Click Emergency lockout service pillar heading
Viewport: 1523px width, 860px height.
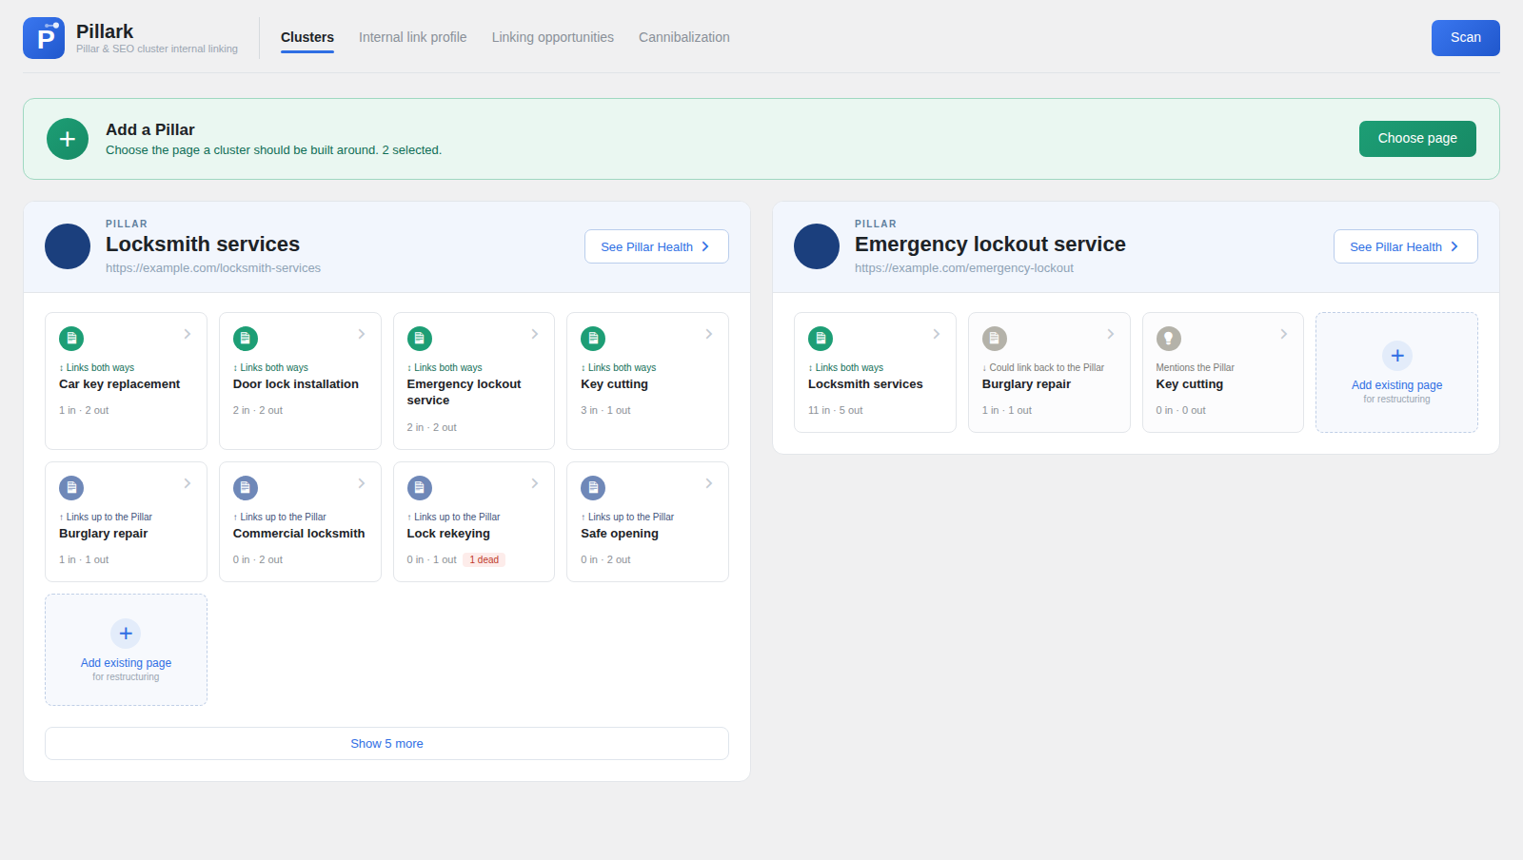point(990,244)
